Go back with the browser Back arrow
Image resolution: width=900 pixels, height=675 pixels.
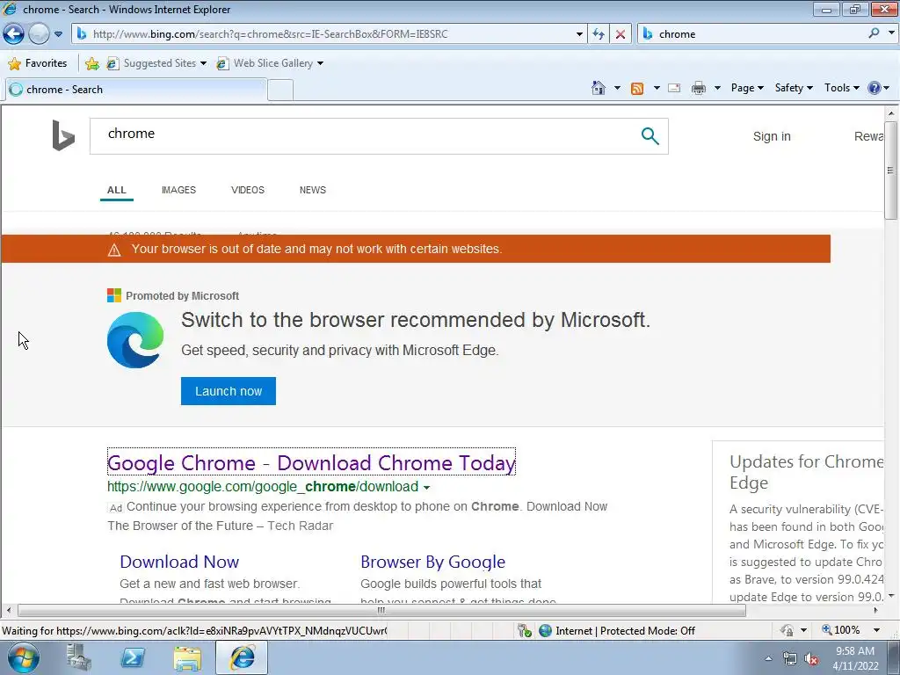click(x=14, y=34)
